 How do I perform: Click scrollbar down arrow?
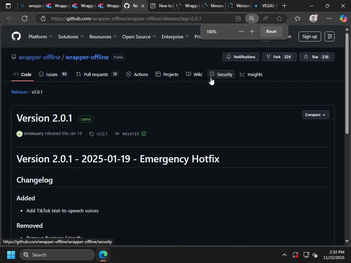(x=347, y=241)
